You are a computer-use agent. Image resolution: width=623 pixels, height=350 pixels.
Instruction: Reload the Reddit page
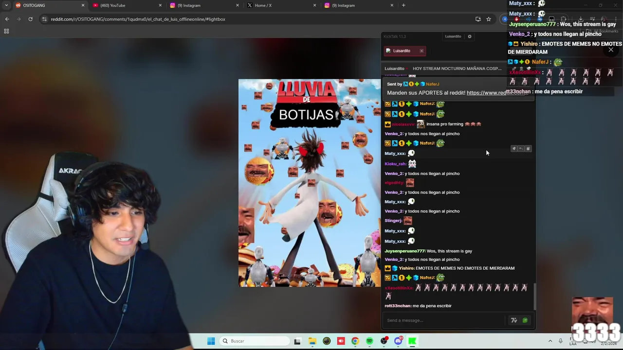[30, 19]
